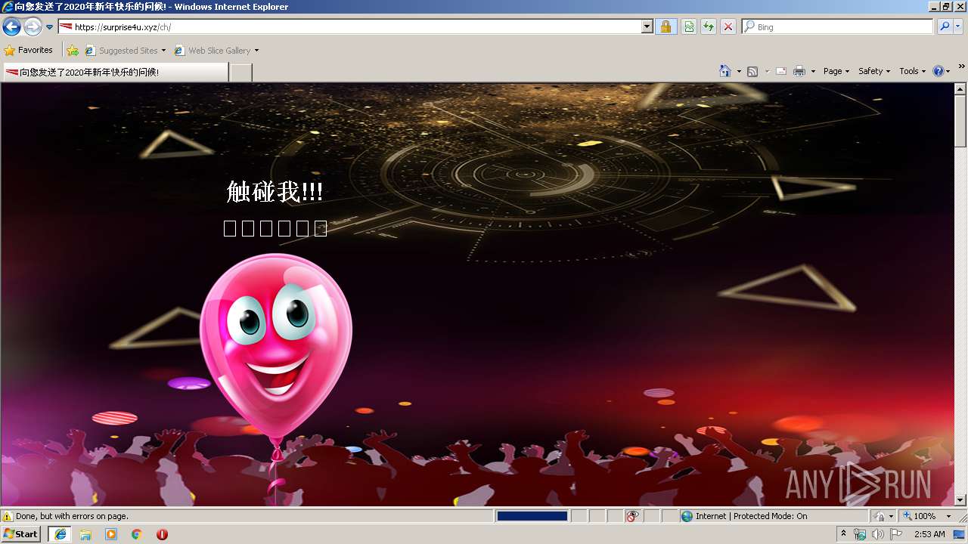Open volume speaker tray icon
The image size is (968, 544).
click(878, 534)
